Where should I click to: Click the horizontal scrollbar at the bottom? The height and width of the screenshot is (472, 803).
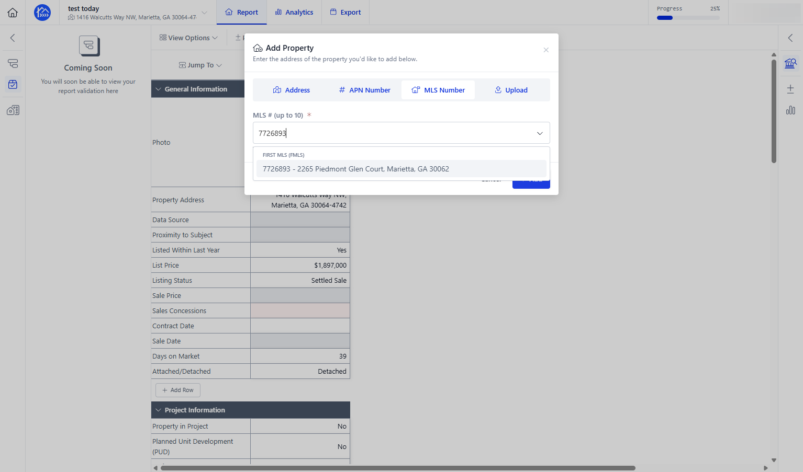pyautogui.click(x=398, y=468)
